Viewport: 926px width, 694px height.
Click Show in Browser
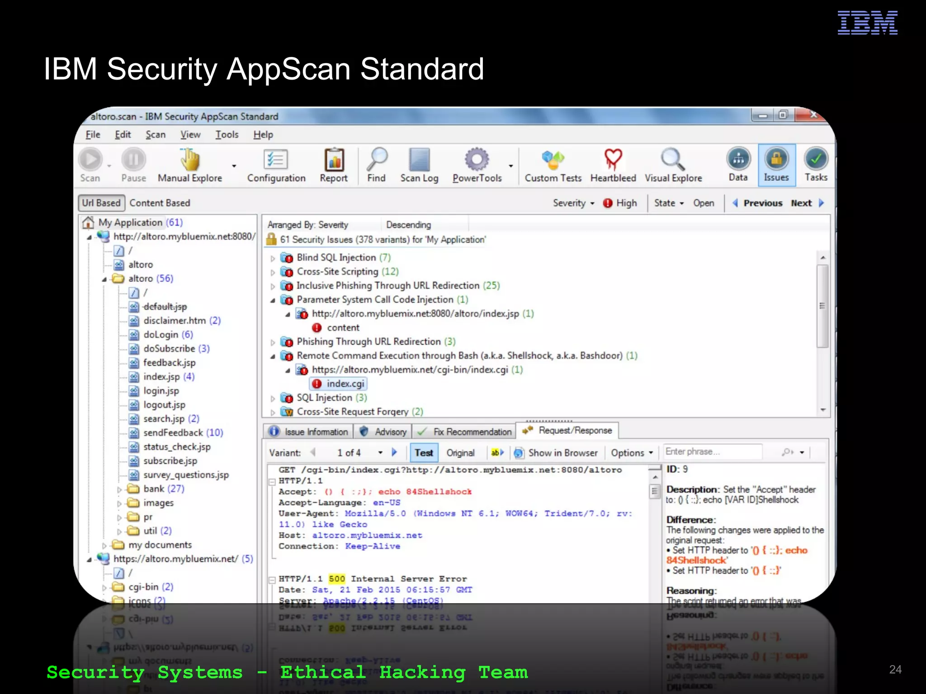tap(556, 453)
